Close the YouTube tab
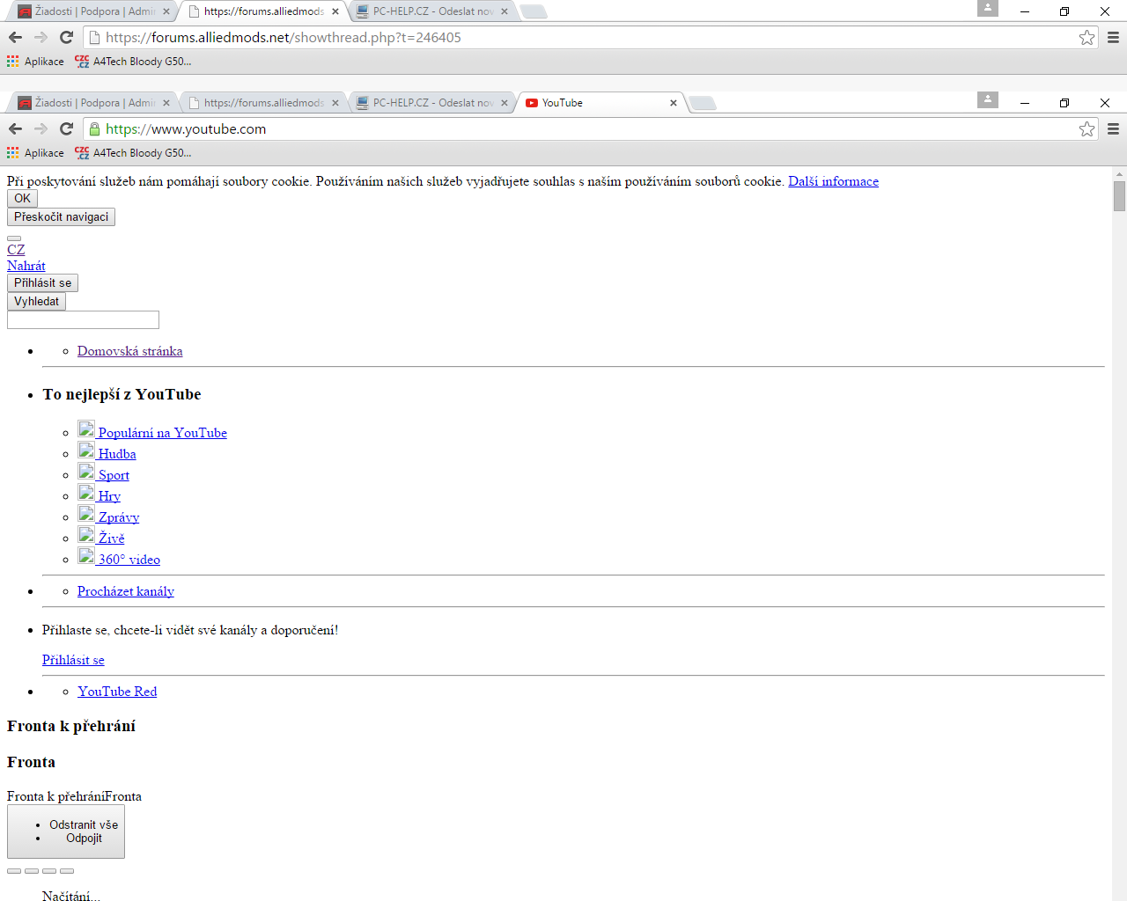The image size is (1127, 901). (x=674, y=103)
